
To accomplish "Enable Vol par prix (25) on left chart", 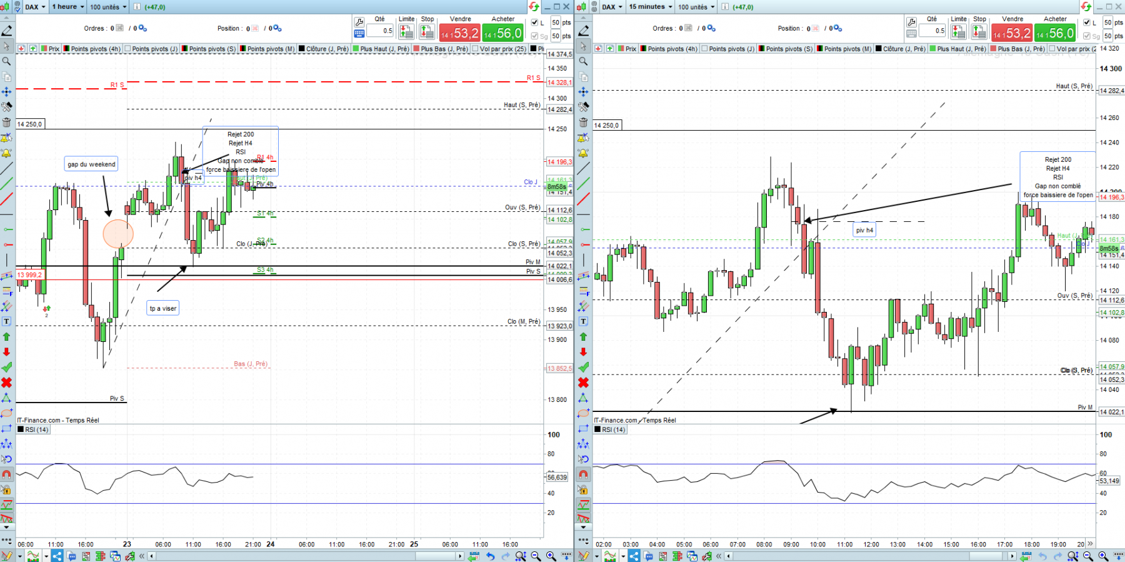I will (x=499, y=49).
